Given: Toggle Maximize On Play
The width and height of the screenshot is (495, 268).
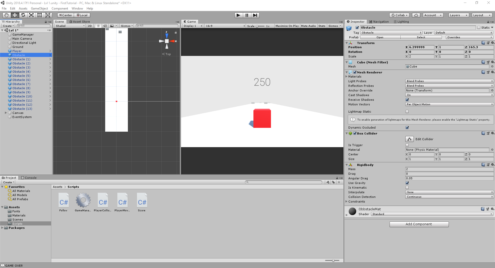Looking at the screenshot, I should click(x=287, y=26).
